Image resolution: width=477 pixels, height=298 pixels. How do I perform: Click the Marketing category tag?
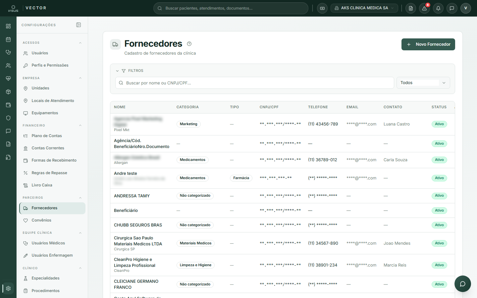point(188,124)
